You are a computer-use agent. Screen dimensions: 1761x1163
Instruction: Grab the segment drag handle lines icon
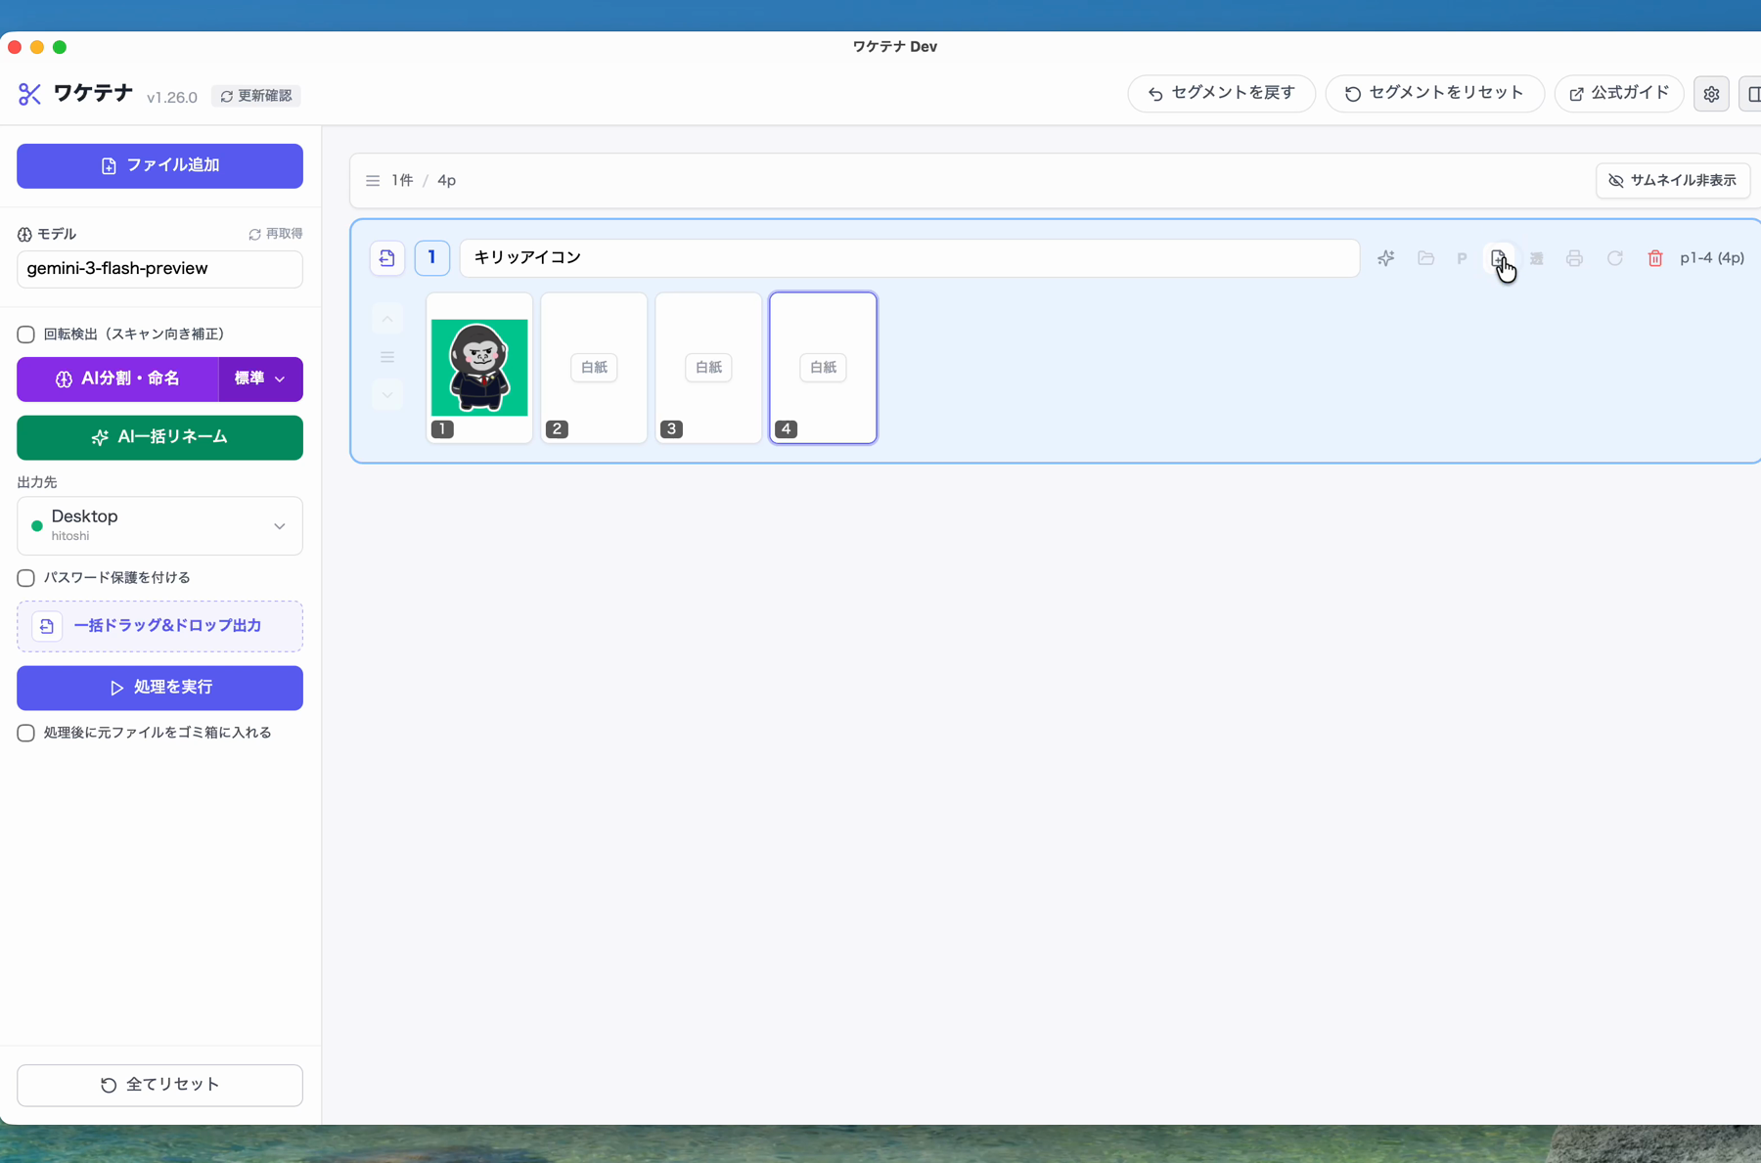point(387,357)
